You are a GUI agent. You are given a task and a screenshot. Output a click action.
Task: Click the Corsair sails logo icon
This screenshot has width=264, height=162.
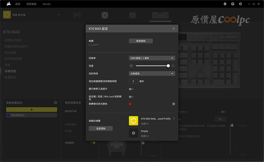[9, 4]
